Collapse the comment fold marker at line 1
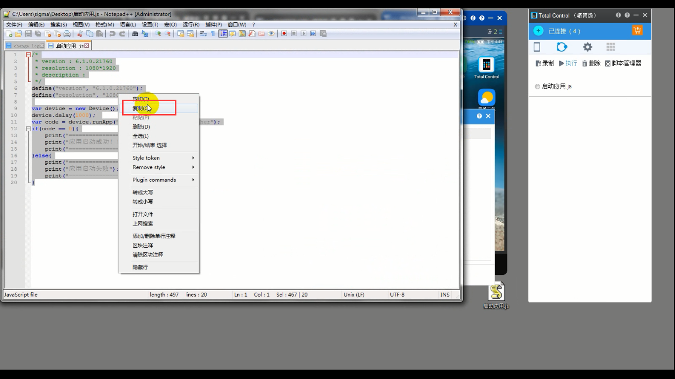The image size is (675, 379). (29, 55)
